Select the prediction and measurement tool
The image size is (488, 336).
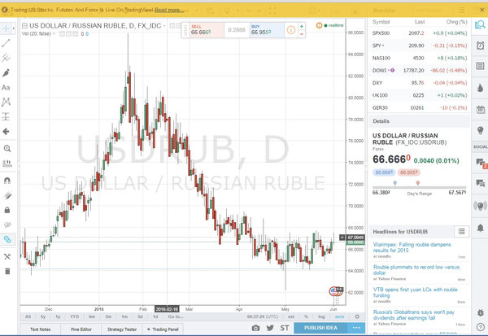(6, 117)
